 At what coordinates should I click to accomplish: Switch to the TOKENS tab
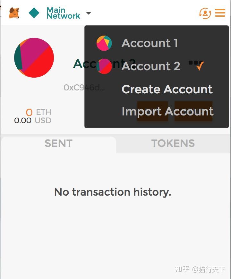[x=173, y=143]
